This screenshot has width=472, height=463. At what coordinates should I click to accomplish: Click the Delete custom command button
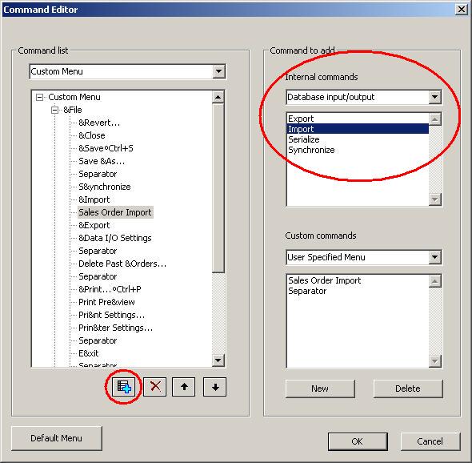[x=408, y=389]
